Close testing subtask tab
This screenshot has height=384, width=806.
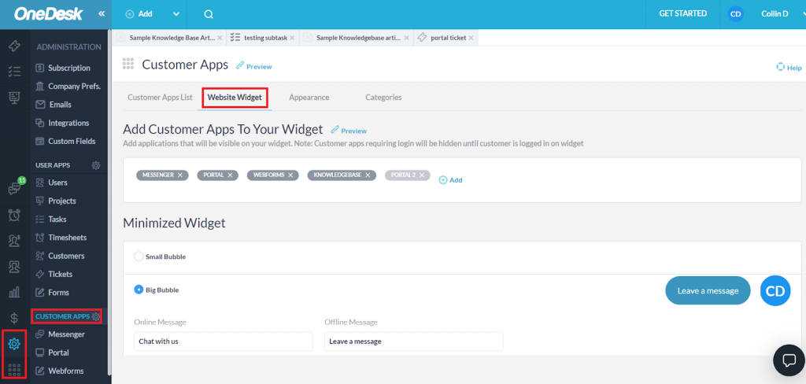(292, 38)
